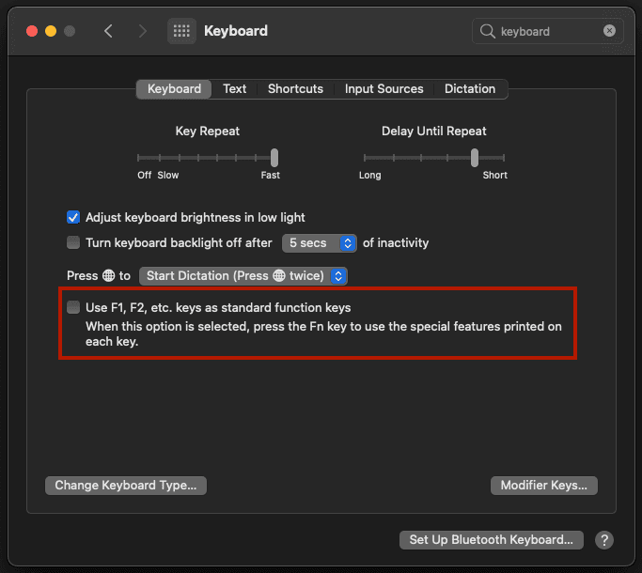The image size is (642, 573).
Task: Click the yellow minimize window button
Action: pyautogui.click(x=51, y=31)
